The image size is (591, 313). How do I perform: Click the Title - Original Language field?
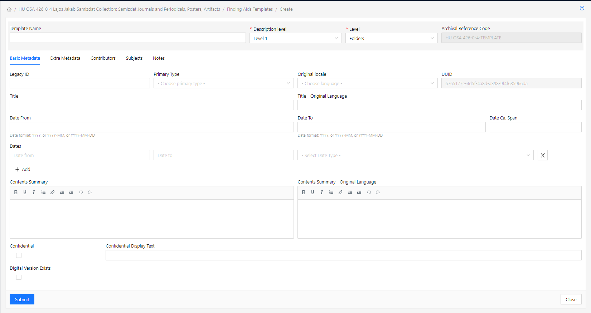440,105
